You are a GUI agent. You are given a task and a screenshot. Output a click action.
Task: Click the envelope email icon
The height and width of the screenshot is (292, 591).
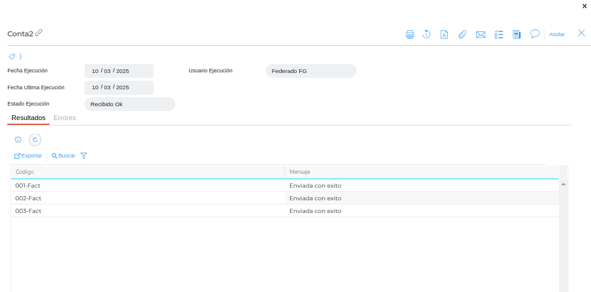click(480, 34)
